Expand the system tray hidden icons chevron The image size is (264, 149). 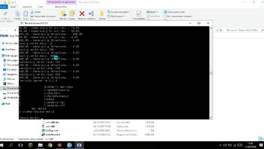tap(220, 145)
